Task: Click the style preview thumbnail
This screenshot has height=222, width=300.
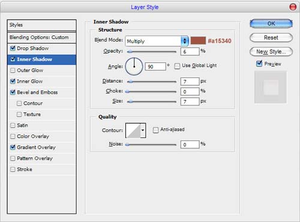Action: coord(271,88)
